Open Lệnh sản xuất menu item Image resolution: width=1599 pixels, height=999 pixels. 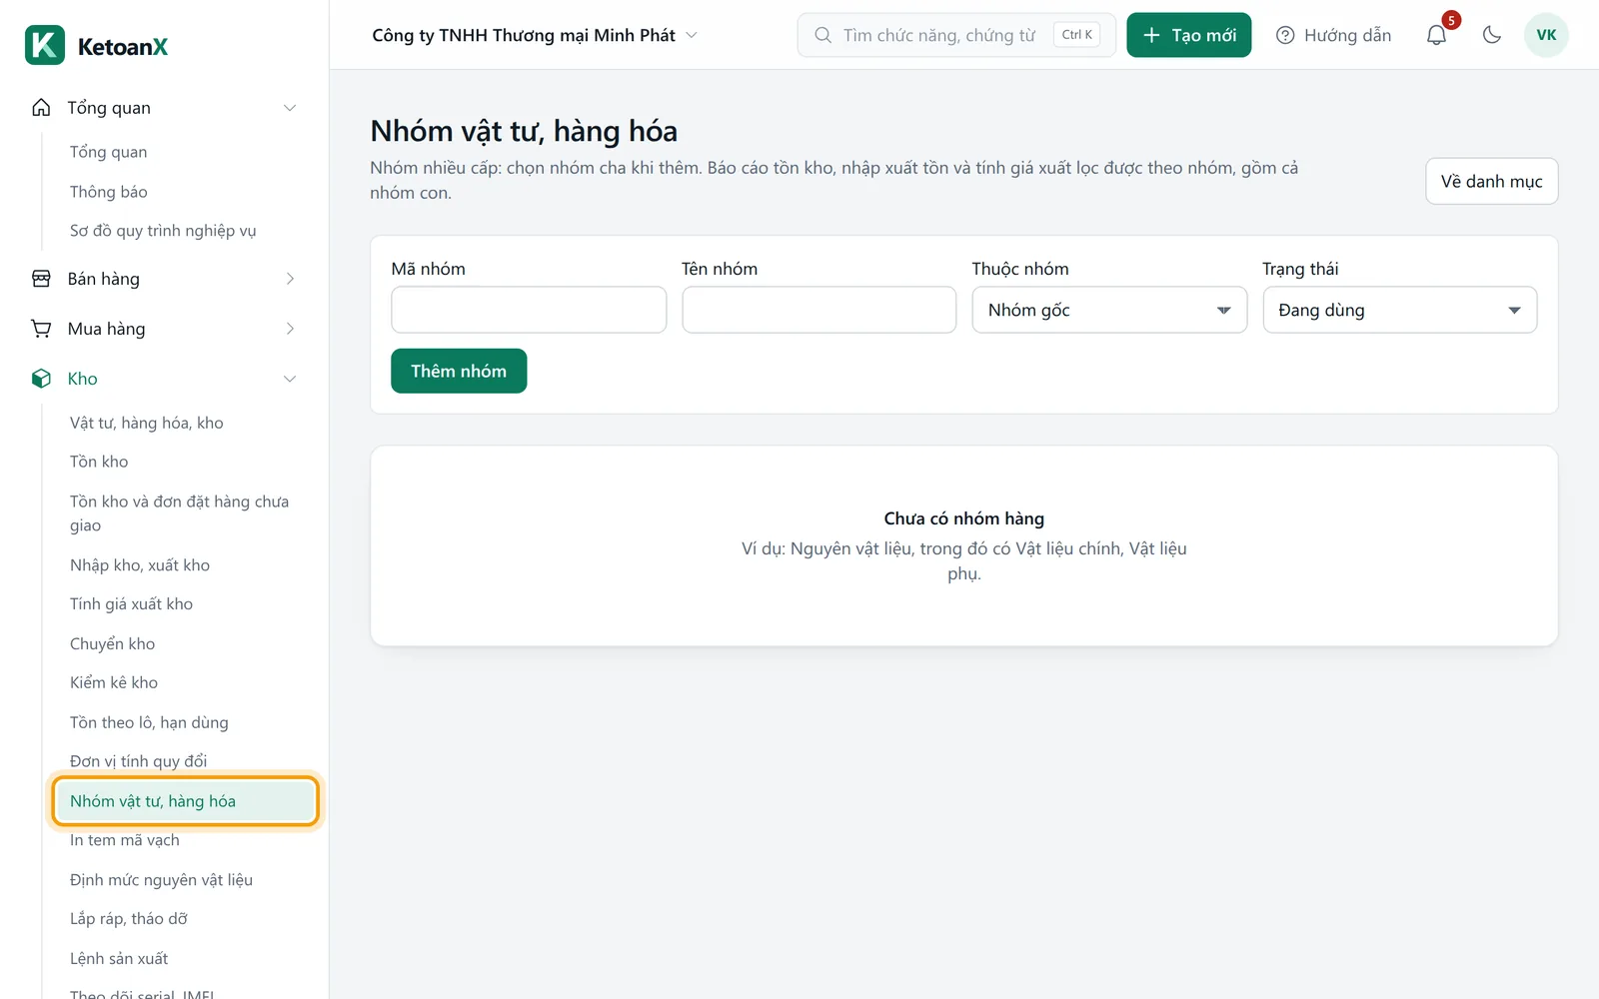pos(119,959)
